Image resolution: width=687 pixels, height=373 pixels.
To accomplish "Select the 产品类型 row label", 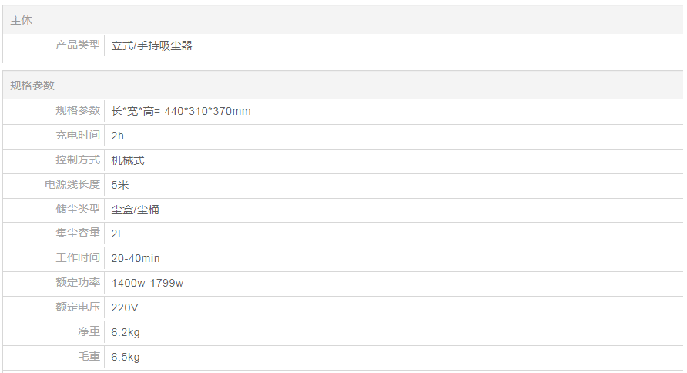I will click(x=78, y=45).
